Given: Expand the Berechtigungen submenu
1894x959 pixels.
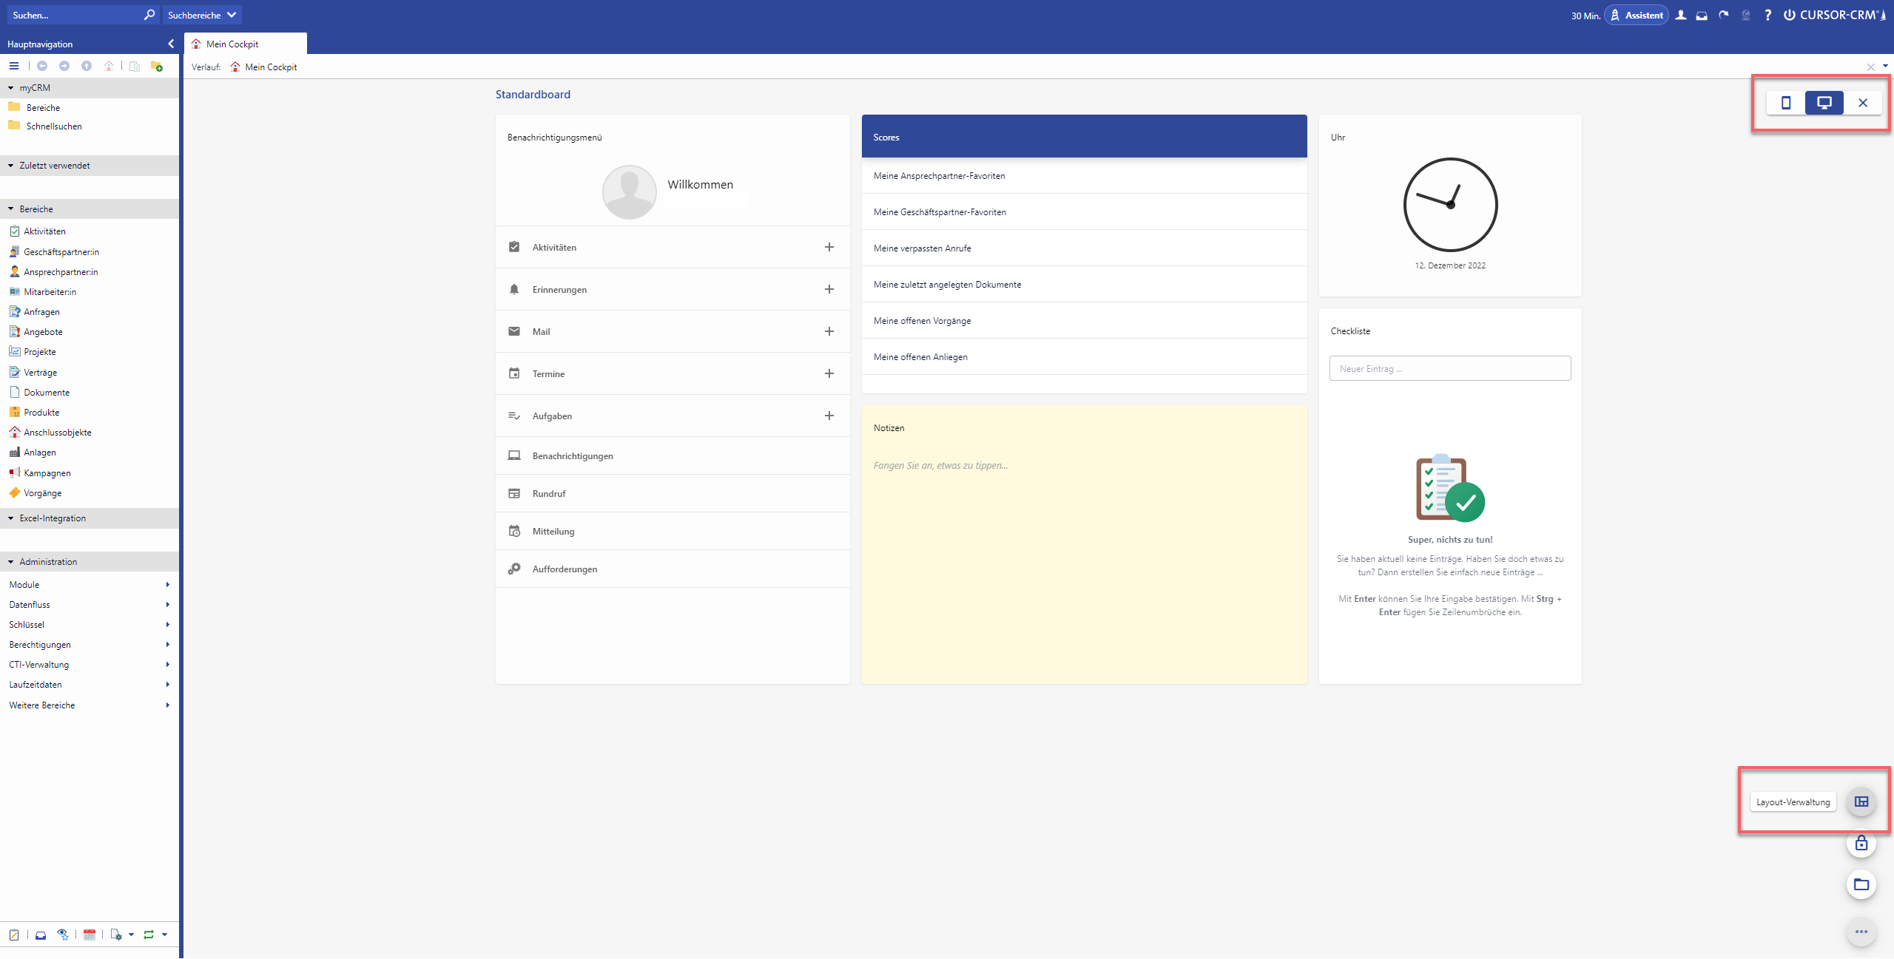Looking at the screenshot, I should 167,645.
